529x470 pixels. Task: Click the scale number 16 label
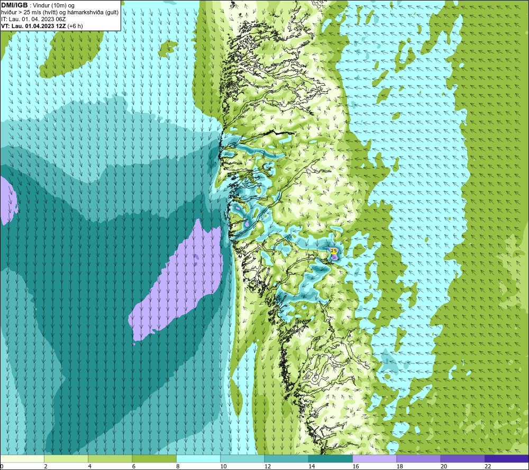(355, 466)
